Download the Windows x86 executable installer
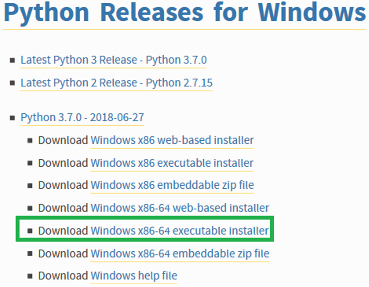Viewport: 369px width, 287px height. [172, 163]
